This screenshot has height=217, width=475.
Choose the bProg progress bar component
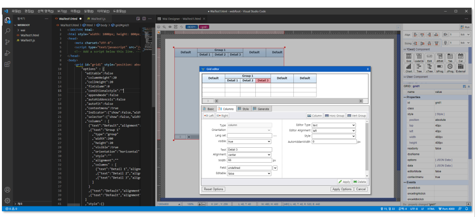pos(439,67)
